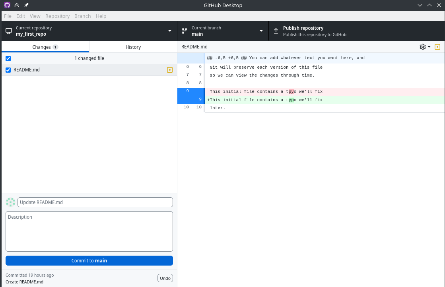445x287 pixels.
Task: Click the git branch icon beside main
Action: (x=185, y=31)
